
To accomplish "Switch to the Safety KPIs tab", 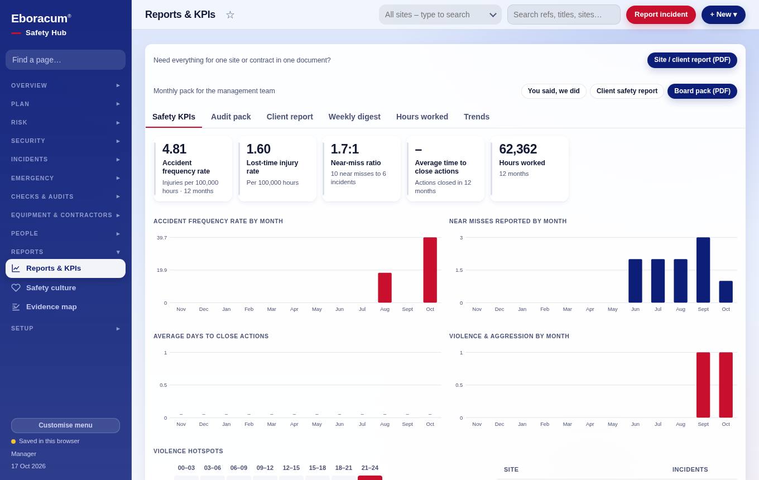I will click(174, 117).
